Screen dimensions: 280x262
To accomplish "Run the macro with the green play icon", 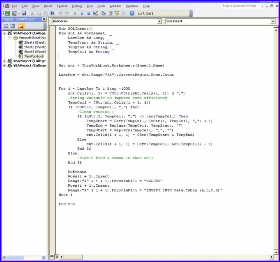I will 75,13.
